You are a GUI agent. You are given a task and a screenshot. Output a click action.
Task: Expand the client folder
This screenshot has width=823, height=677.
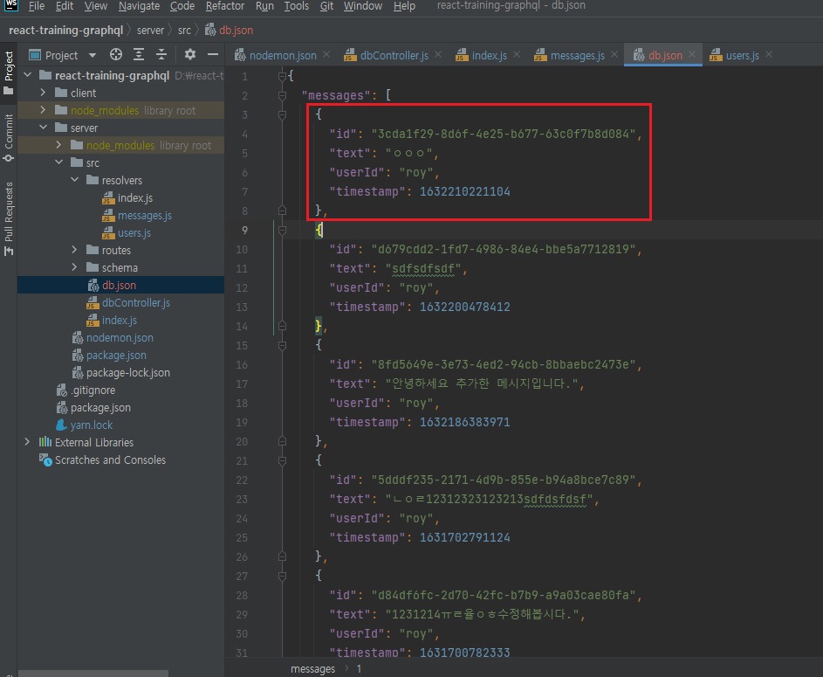(x=45, y=93)
